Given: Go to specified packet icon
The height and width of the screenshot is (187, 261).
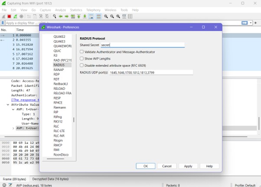Looking at the screenshot, I should click(73, 16).
